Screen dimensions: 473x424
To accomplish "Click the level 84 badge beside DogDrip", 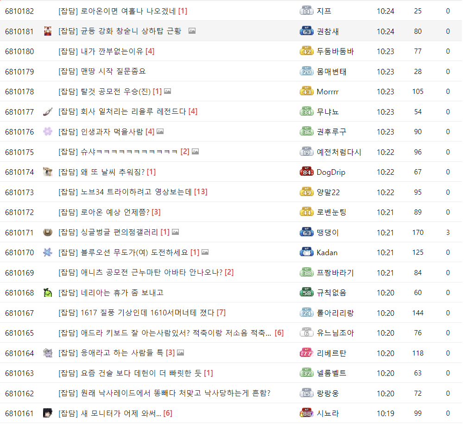I will [307, 172].
